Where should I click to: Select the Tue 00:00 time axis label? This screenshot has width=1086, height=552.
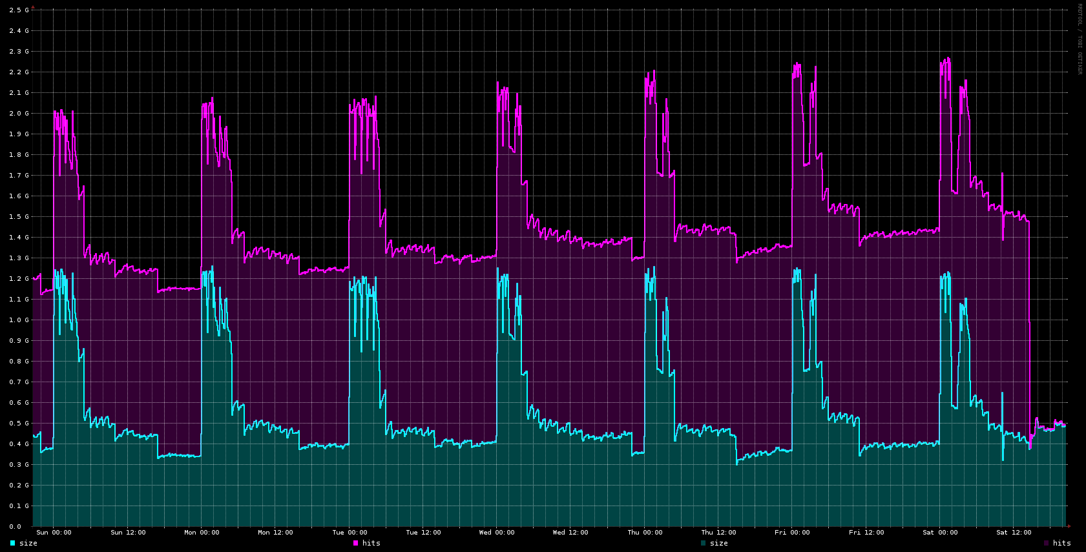click(350, 533)
